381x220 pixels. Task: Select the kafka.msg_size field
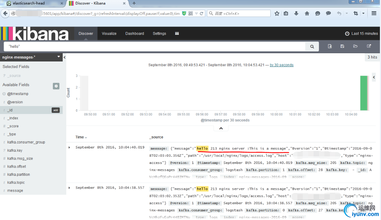(x=20, y=159)
